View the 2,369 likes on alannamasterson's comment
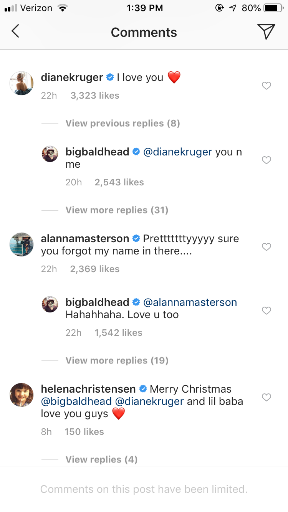The image size is (288, 512). coord(95,269)
